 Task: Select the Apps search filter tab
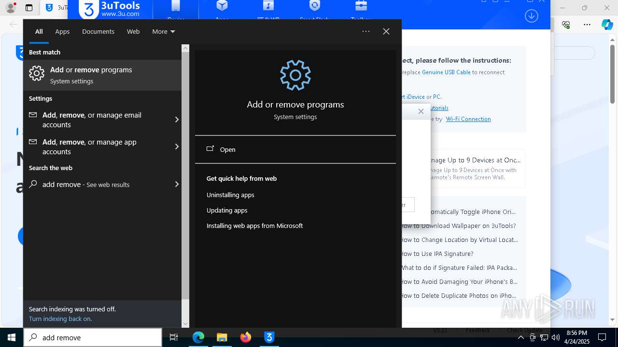tap(62, 31)
